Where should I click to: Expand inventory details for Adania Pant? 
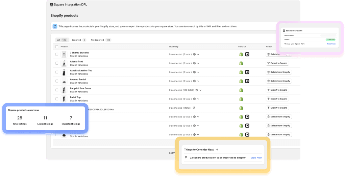point(198,63)
